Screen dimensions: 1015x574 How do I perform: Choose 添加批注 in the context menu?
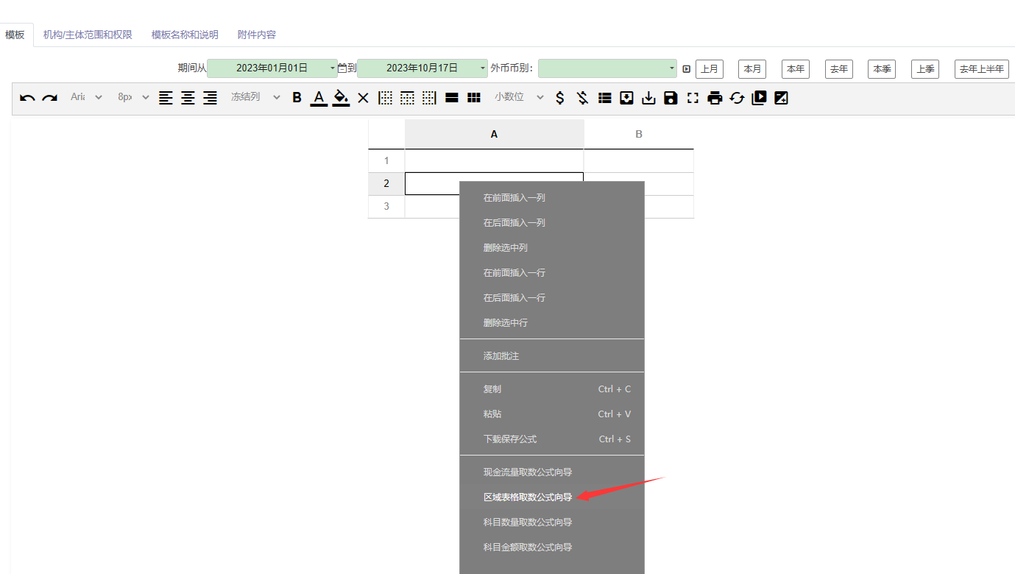coord(501,356)
